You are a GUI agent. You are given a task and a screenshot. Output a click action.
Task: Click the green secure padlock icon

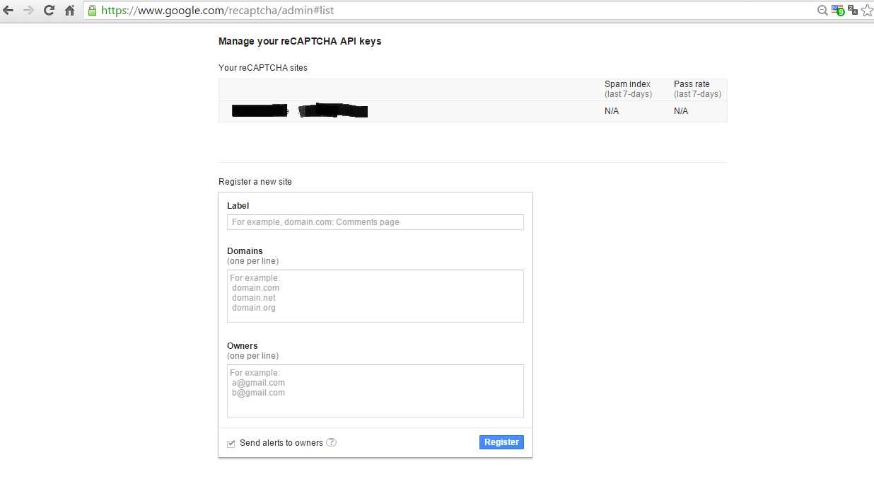92,11
